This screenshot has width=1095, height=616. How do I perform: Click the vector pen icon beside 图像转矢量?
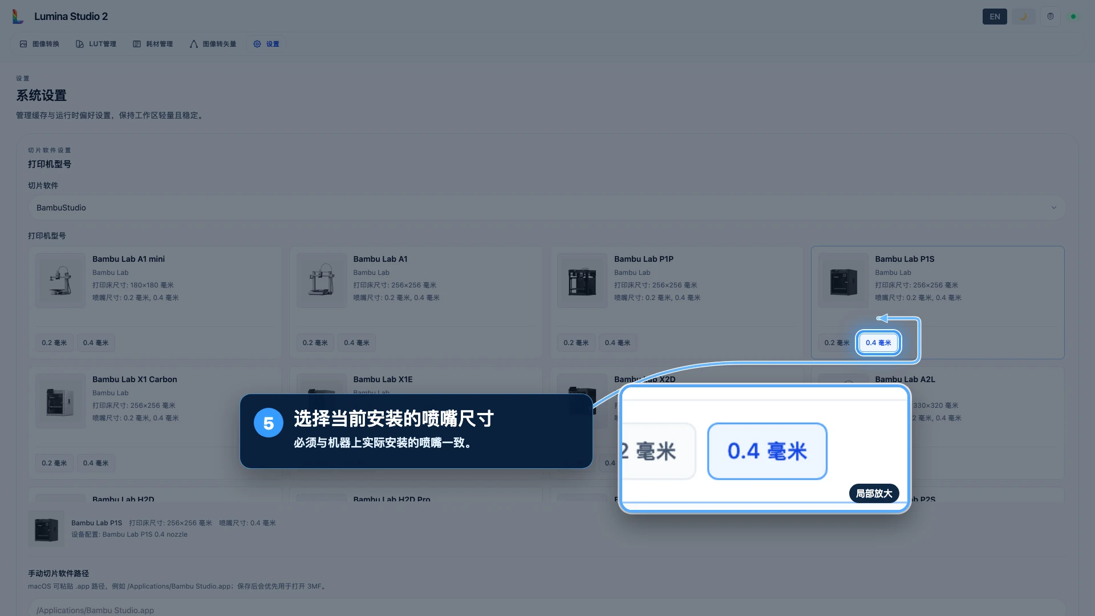(x=194, y=44)
